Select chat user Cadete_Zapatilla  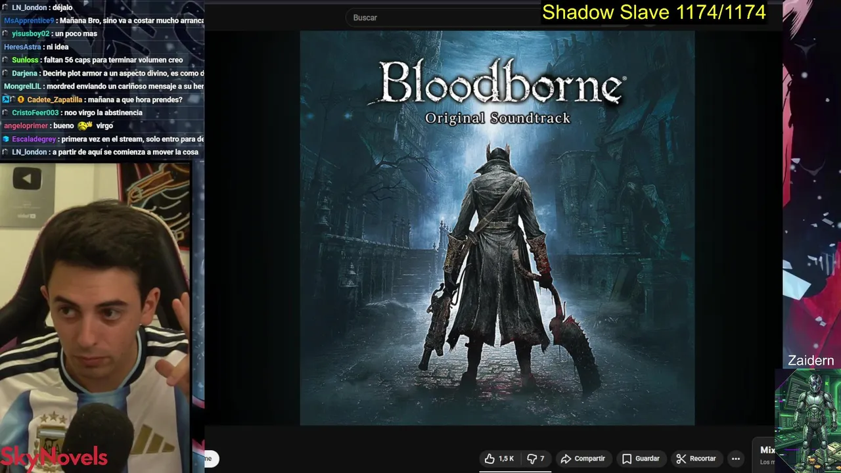click(x=55, y=99)
